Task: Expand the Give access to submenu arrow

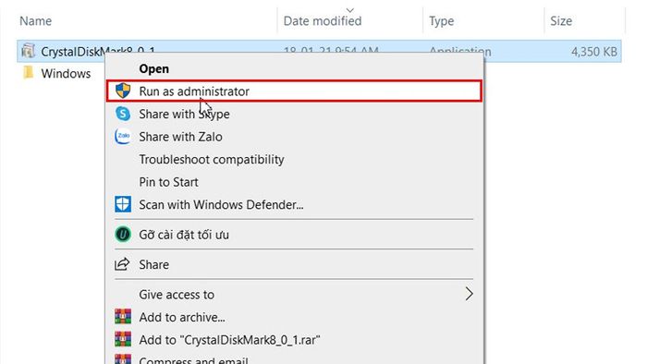Action: [469, 294]
